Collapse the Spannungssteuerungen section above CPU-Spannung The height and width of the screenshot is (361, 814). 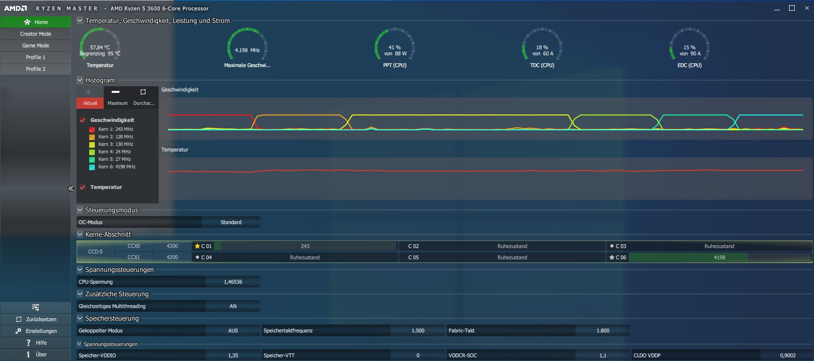(x=80, y=270)
